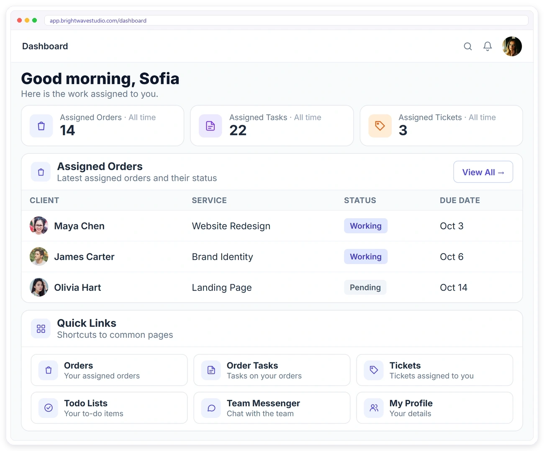Open notifications bell

pyautogui.click(x=488, y=46)
